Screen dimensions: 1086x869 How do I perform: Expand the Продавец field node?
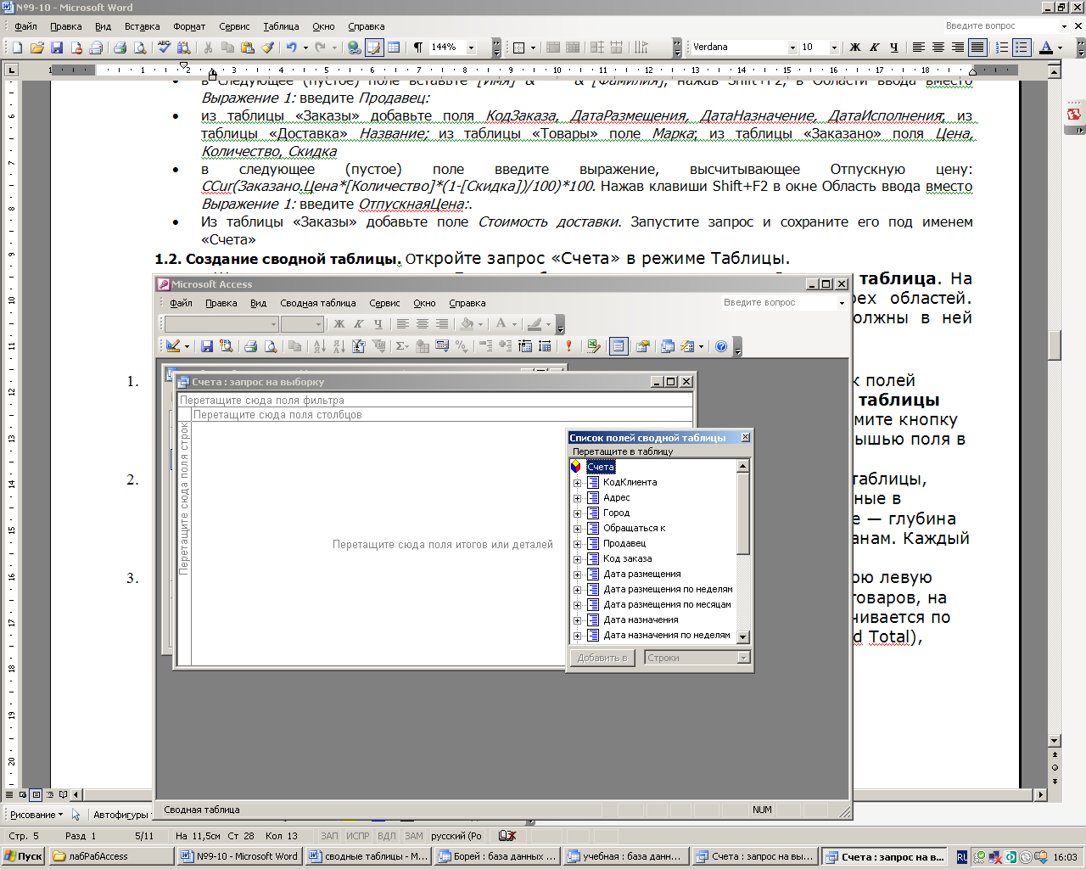pyautogui.click(x=578, y=544)
